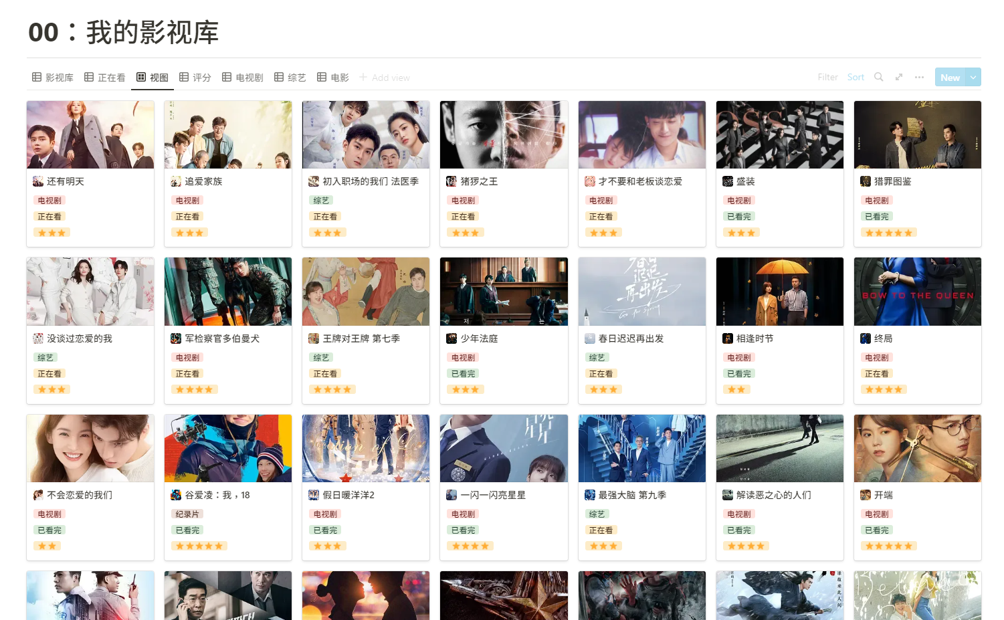Click the icon beside 初入职场的我们 法医季
The height and width of the screenshot is (620, 1004).
click(314, 181)
